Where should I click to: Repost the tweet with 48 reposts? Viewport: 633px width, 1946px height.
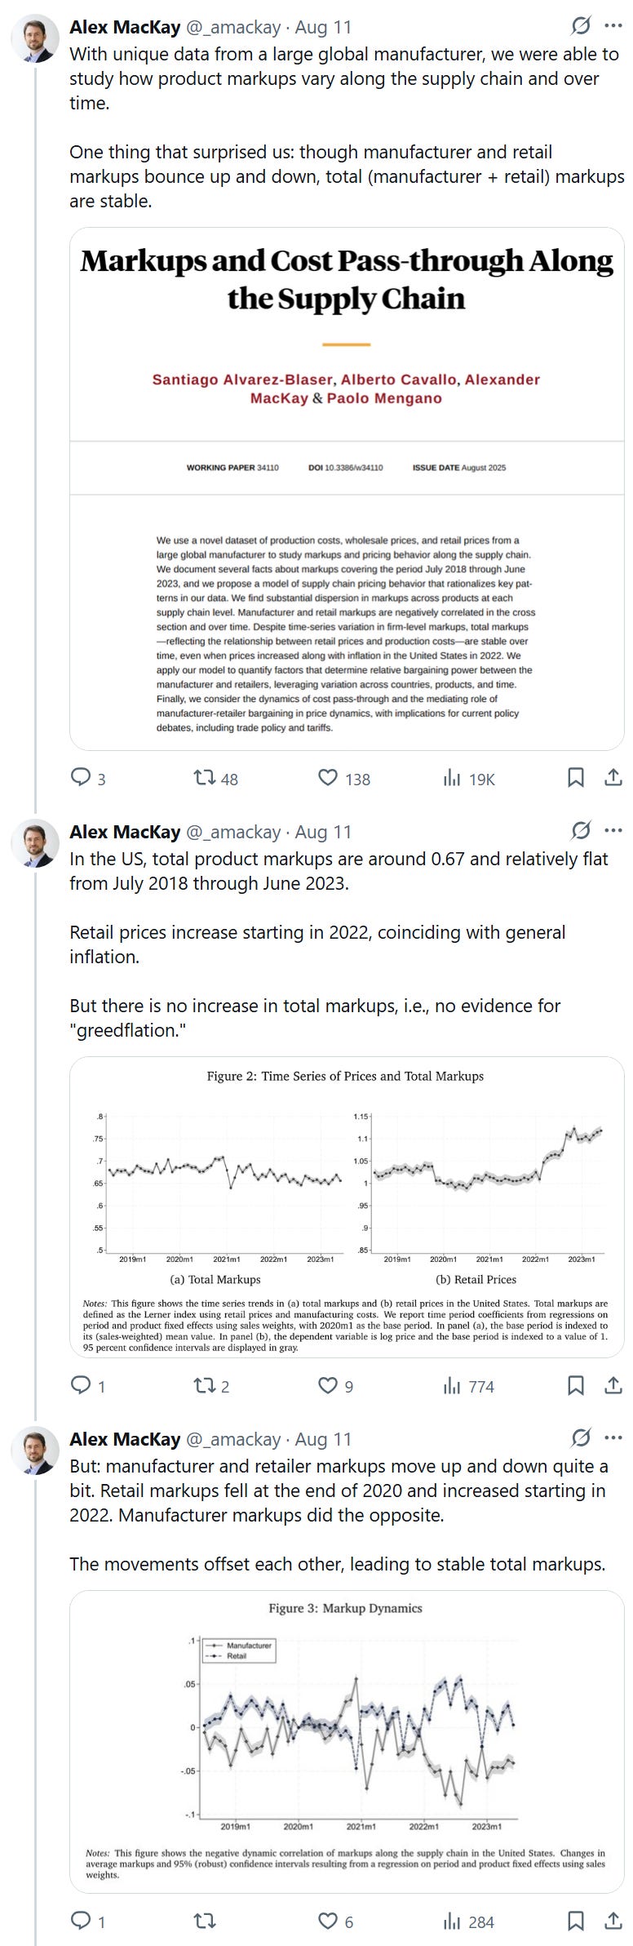(x=204, y=778)
